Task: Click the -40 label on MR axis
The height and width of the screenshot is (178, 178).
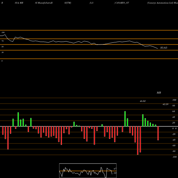Action: pyautogui.click(x=174, y=140)
